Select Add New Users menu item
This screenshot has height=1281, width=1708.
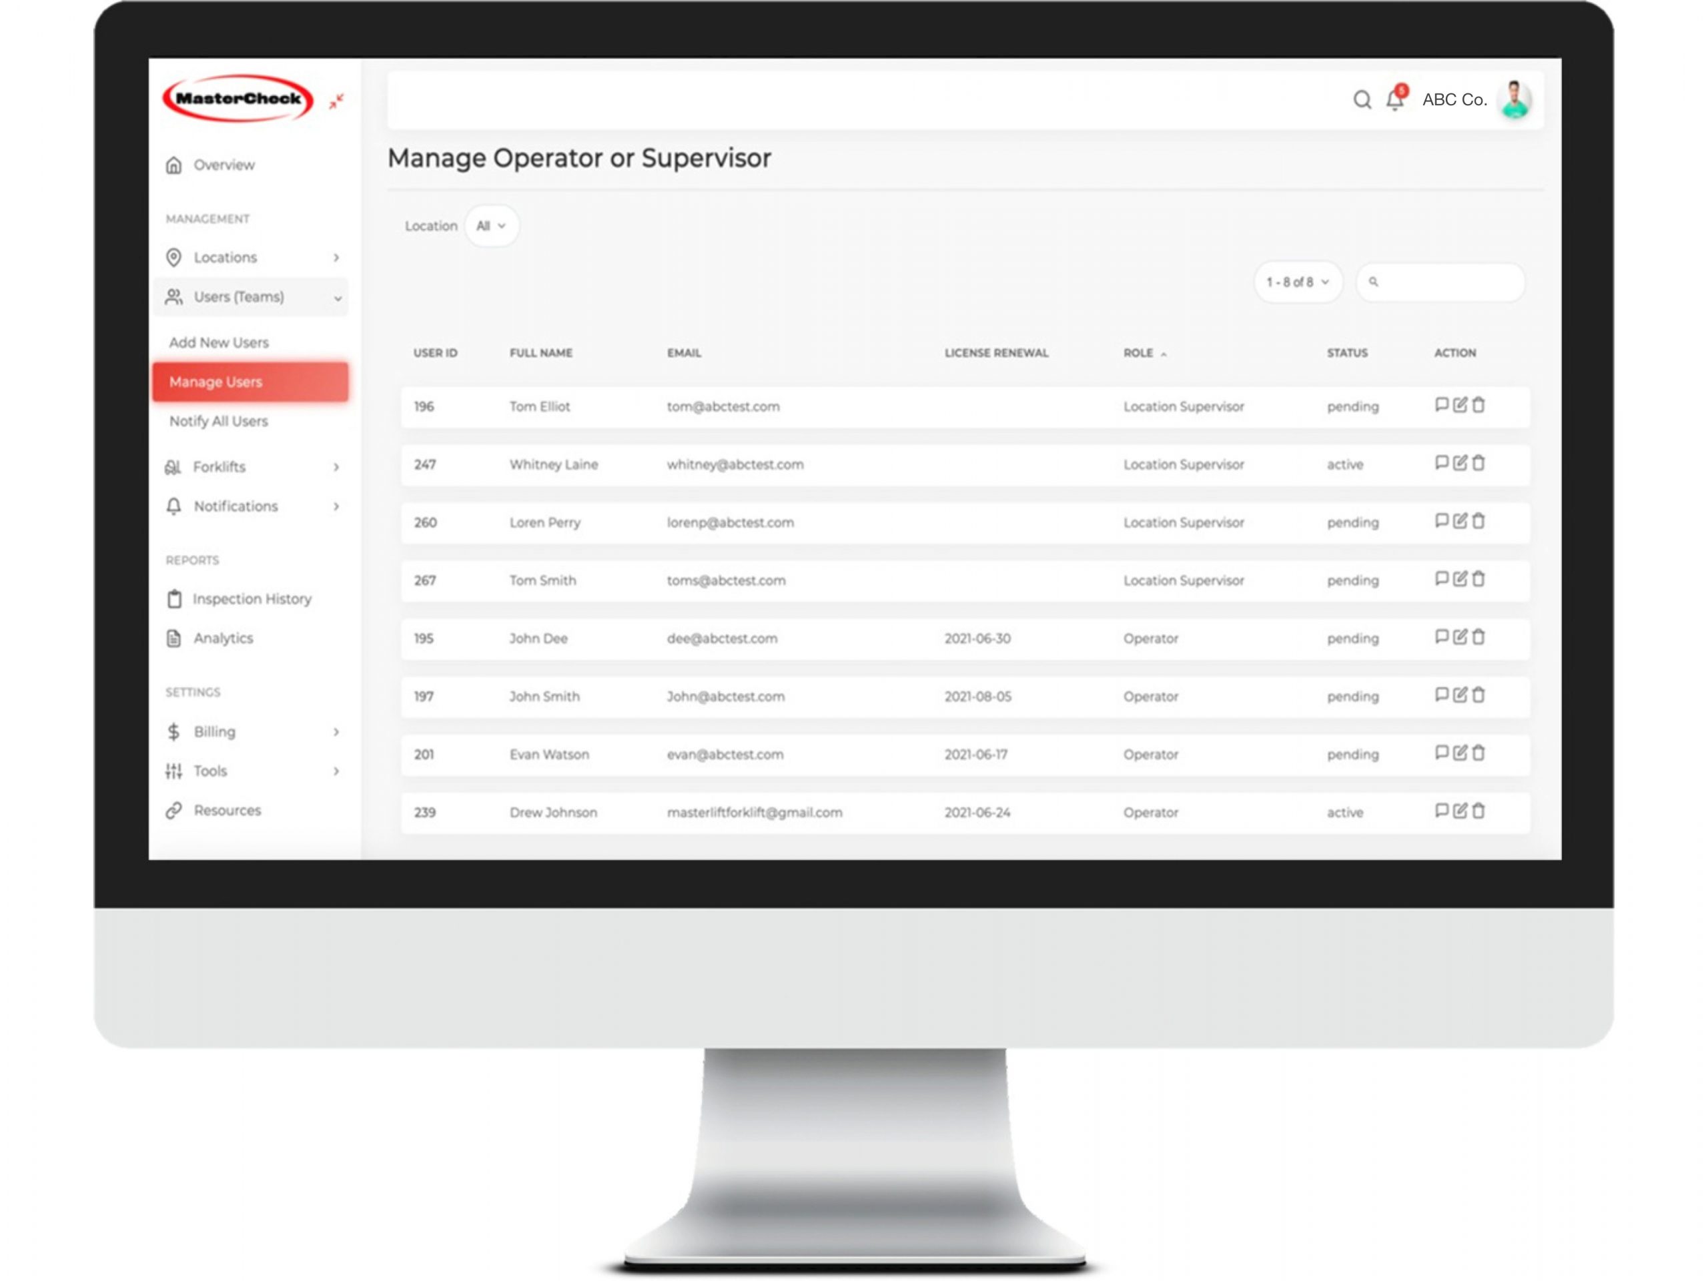click(x=221, y=342)
